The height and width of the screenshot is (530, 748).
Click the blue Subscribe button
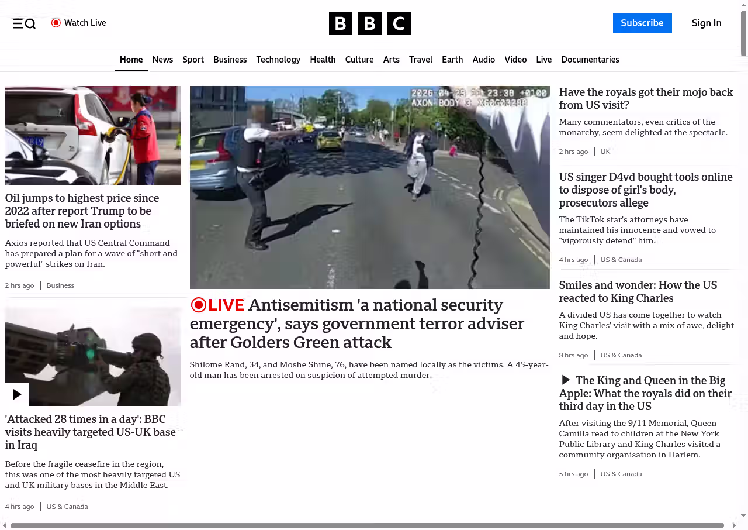click(642, 23)
